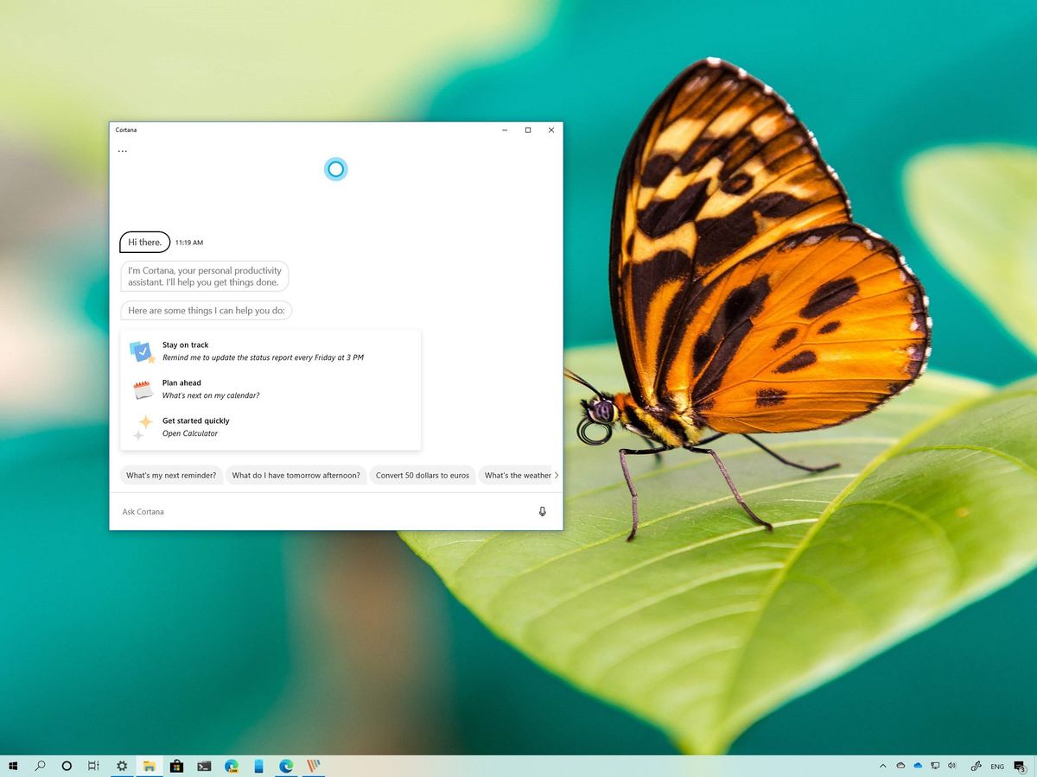Select the Stay on track reminder icon
The width and height of the screenshot is (1037, 777).
point(143,351)
